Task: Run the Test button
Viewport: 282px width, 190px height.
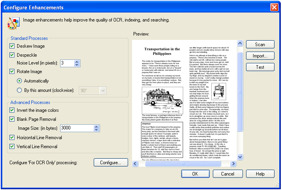Action: click(260, 67)
